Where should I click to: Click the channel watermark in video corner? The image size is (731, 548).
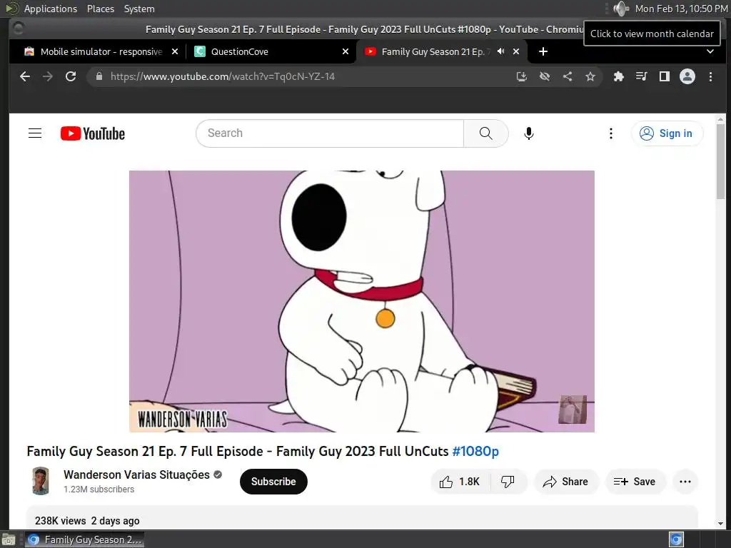(573, 410)
